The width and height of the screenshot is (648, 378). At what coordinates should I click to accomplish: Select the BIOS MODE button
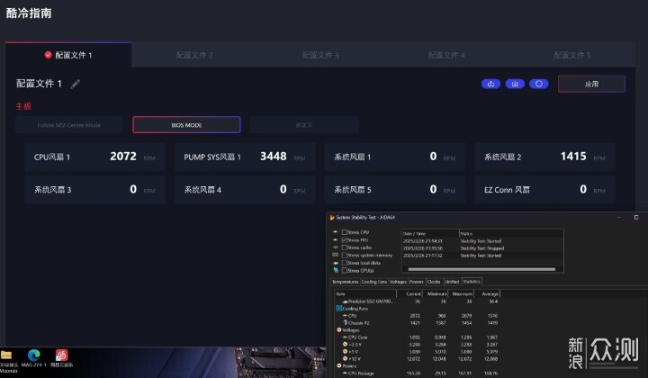[x=186, y=125]
